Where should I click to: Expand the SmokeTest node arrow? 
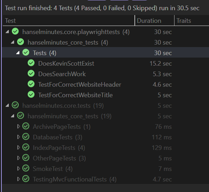pos(18,169)
